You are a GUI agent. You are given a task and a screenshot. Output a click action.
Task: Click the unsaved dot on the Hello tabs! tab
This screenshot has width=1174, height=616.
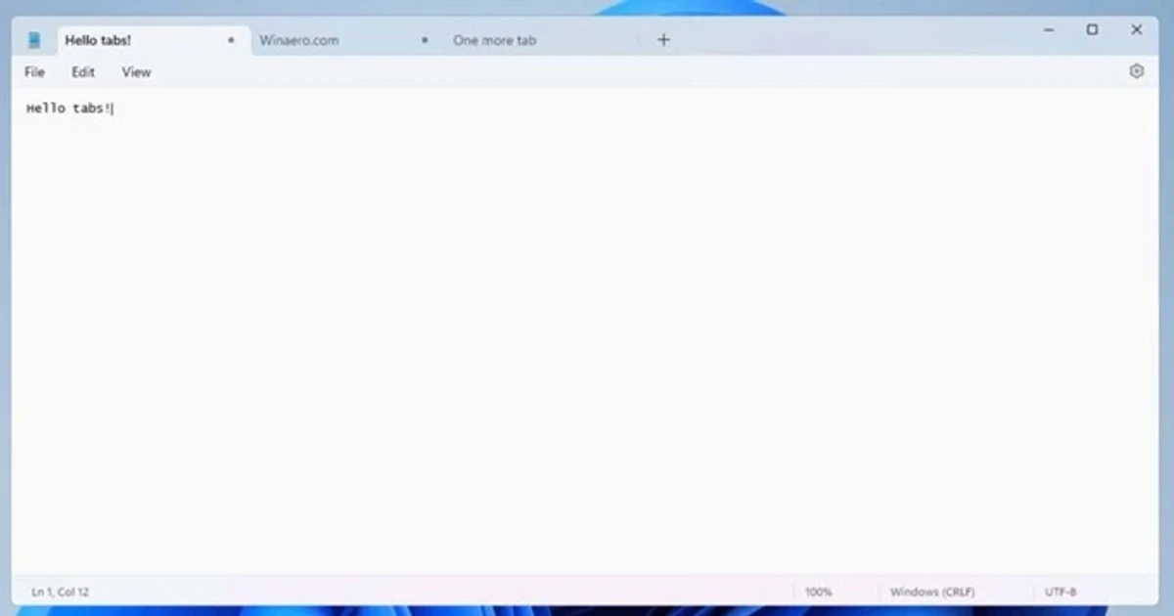pos(231,41)
